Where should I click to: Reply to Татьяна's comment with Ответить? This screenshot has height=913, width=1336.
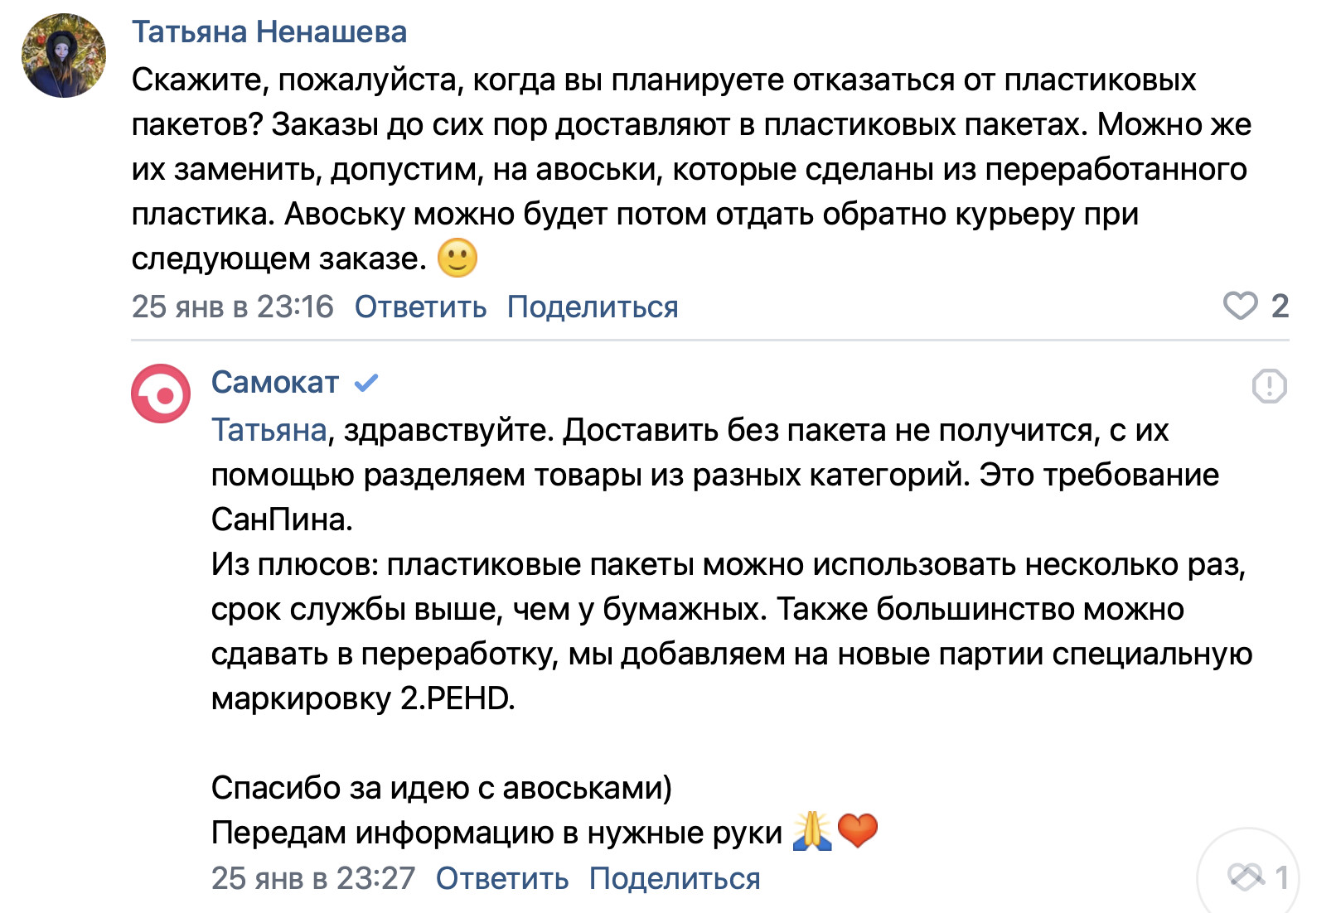tap(420, 307)
